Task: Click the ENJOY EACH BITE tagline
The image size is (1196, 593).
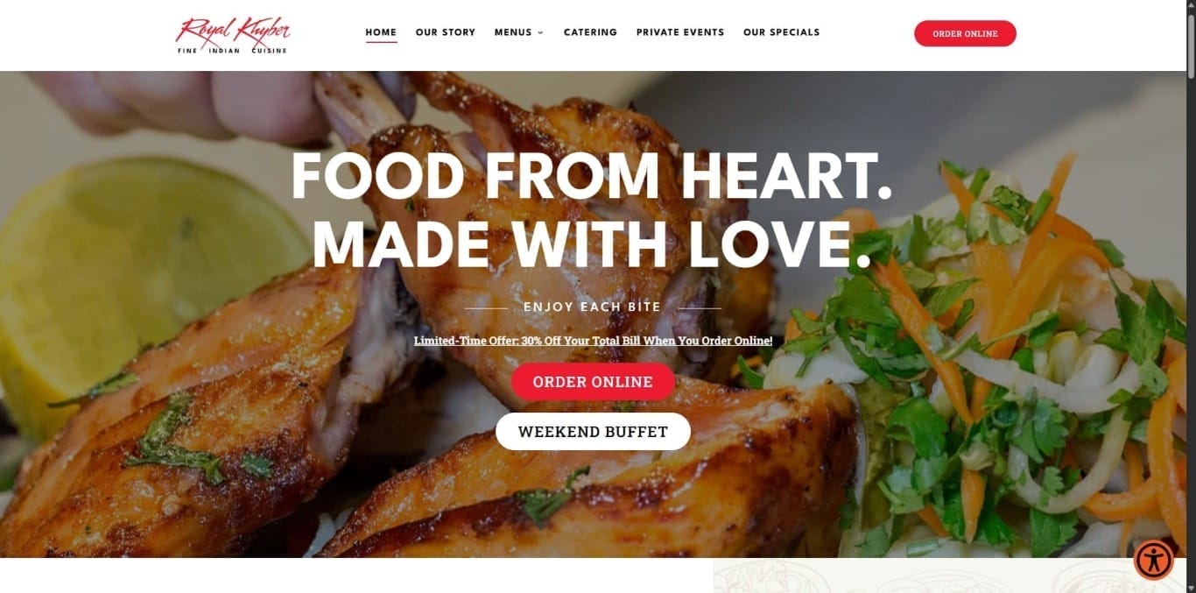Action: [x=593, y=307]
